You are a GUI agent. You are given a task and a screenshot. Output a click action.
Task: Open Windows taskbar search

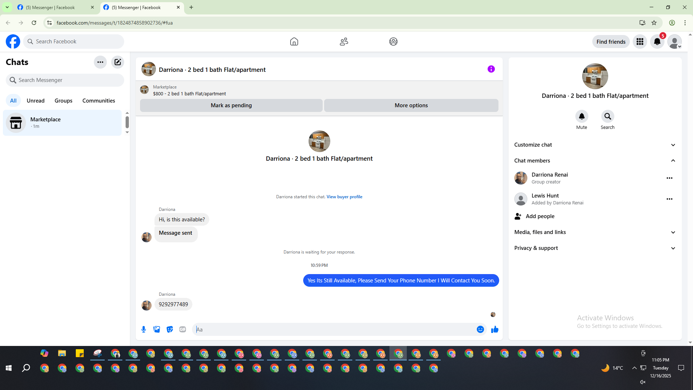[x=26, y=368]
